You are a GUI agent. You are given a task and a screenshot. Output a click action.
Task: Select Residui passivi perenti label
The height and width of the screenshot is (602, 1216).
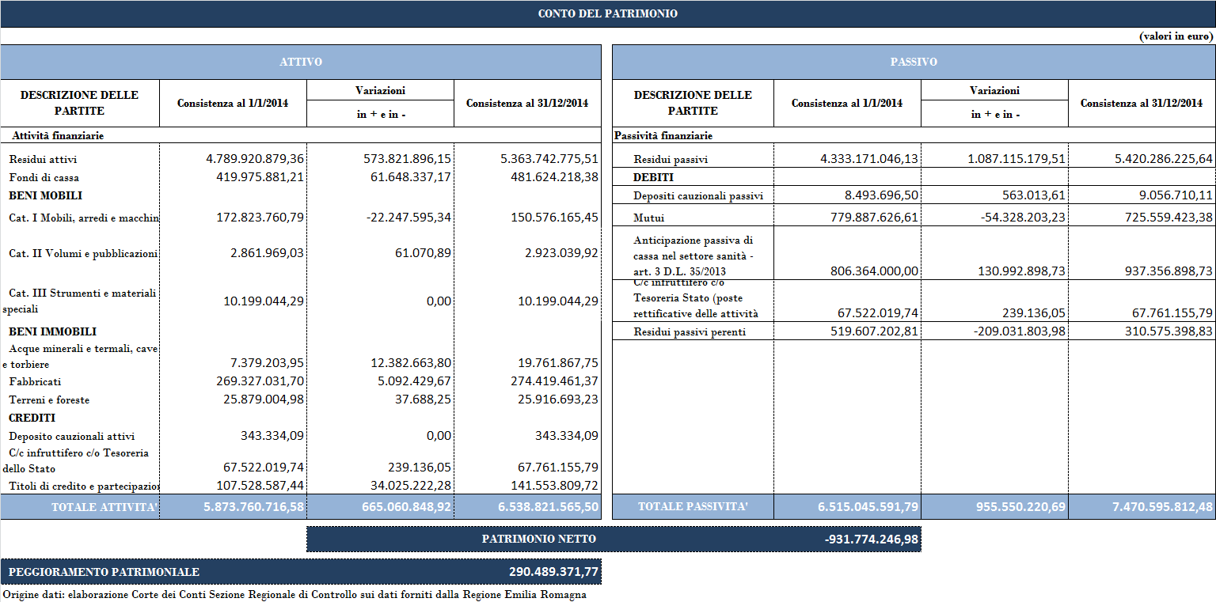click(690, 332)
